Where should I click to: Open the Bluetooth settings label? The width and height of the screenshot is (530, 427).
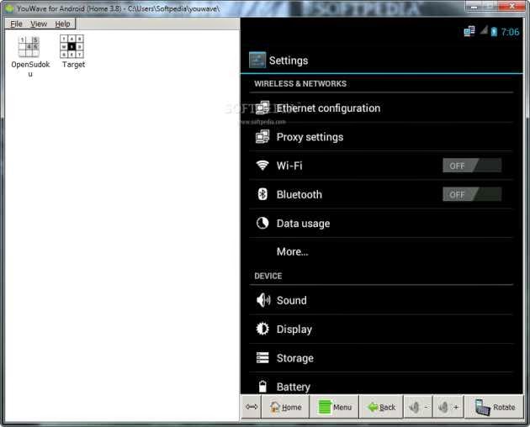click(299, 194)
